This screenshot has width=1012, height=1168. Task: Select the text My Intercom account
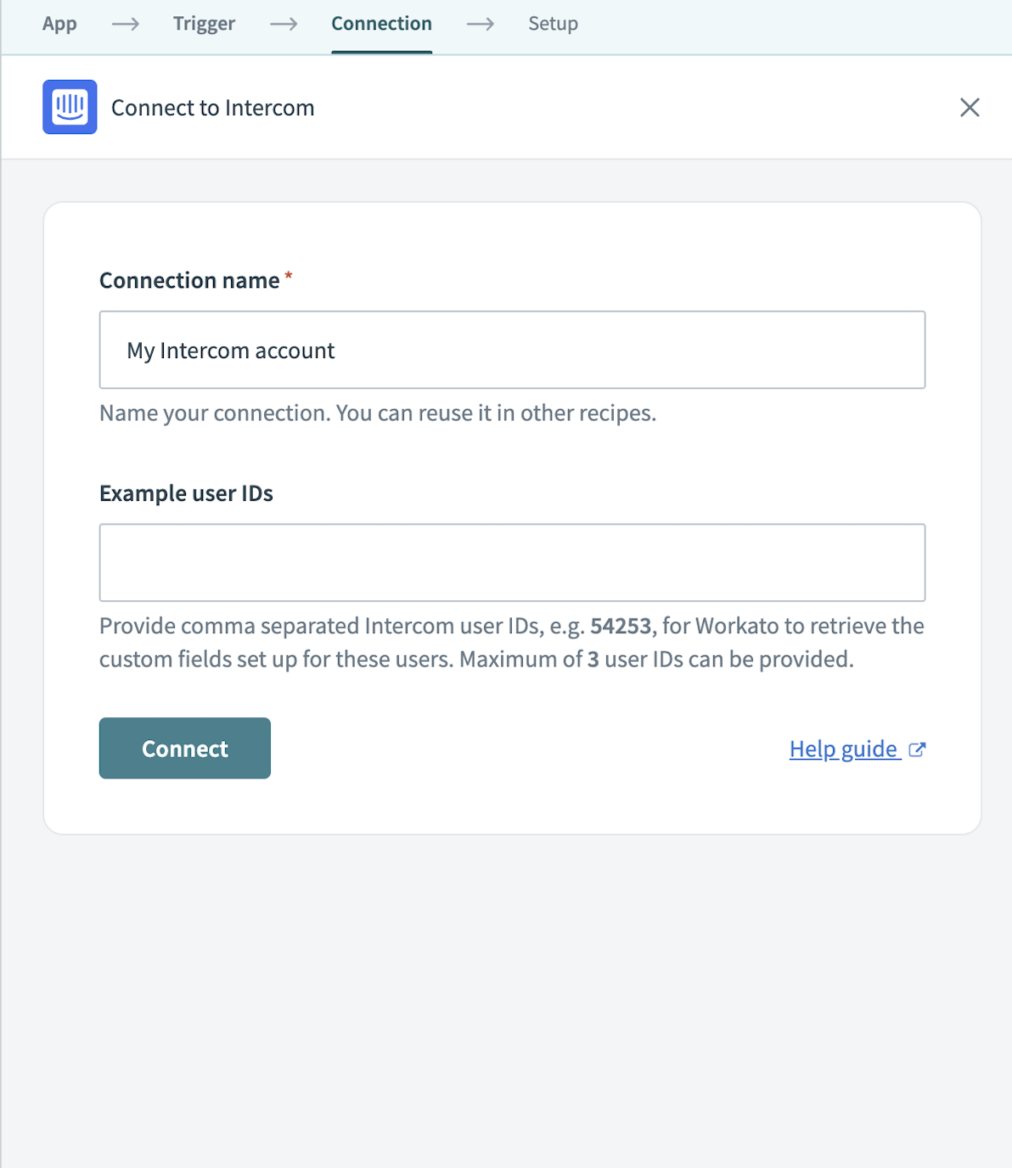[230, 350]
